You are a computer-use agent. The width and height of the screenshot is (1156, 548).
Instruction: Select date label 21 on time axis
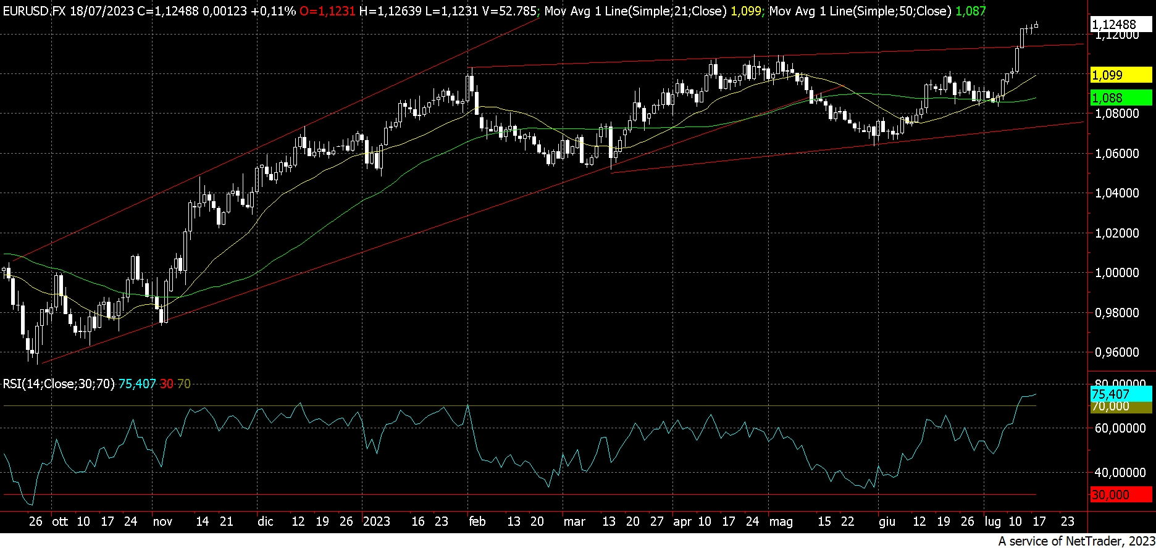click(x=227, y=521)
